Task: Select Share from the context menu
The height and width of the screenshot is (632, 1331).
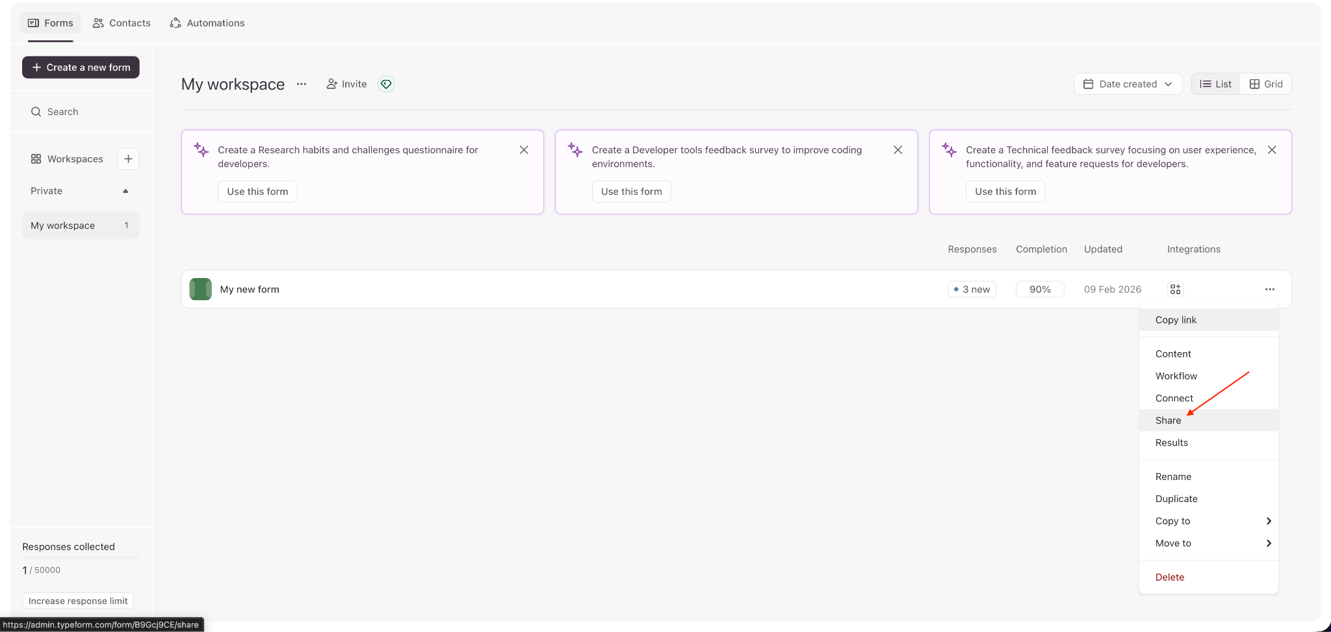Action: click(x=1169, y=420)
